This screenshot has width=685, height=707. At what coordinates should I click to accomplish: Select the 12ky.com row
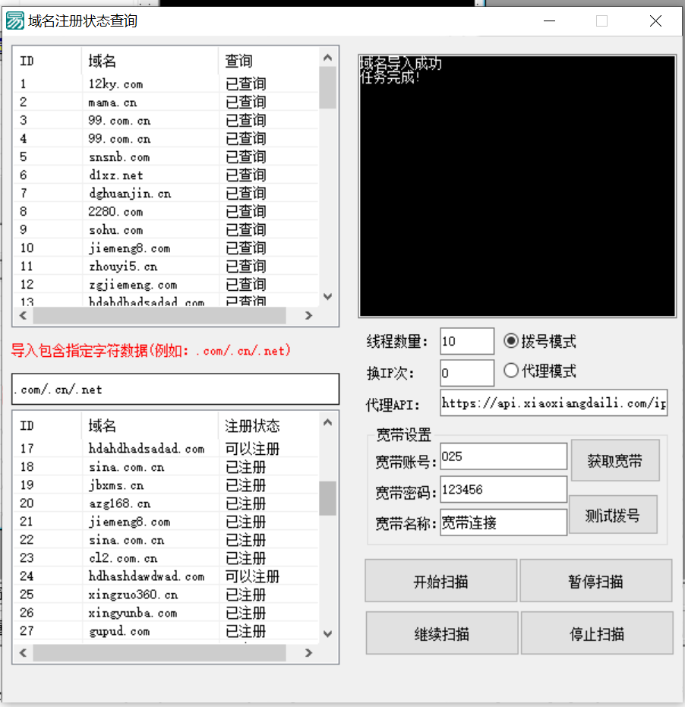pyautogui.click(x=166, y=84)
